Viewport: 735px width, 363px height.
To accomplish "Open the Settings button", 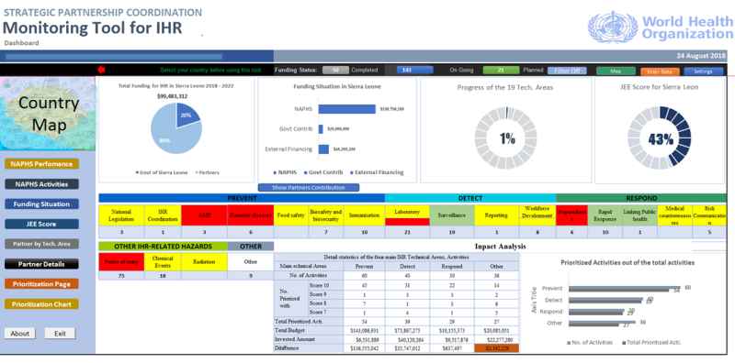I will [704, 71].
